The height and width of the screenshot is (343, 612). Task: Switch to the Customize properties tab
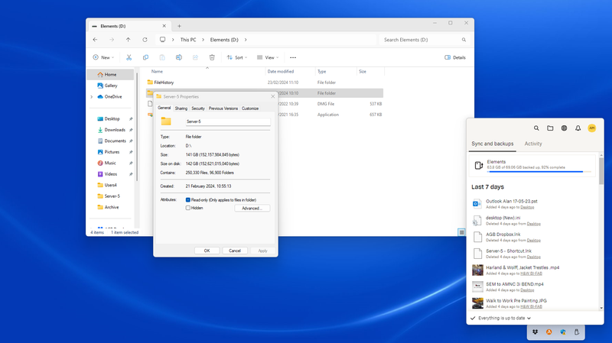(250, 108)
